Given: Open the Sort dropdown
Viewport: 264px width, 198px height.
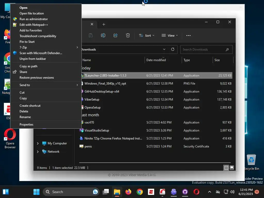Looking at the screenshot, I should 146,36.
